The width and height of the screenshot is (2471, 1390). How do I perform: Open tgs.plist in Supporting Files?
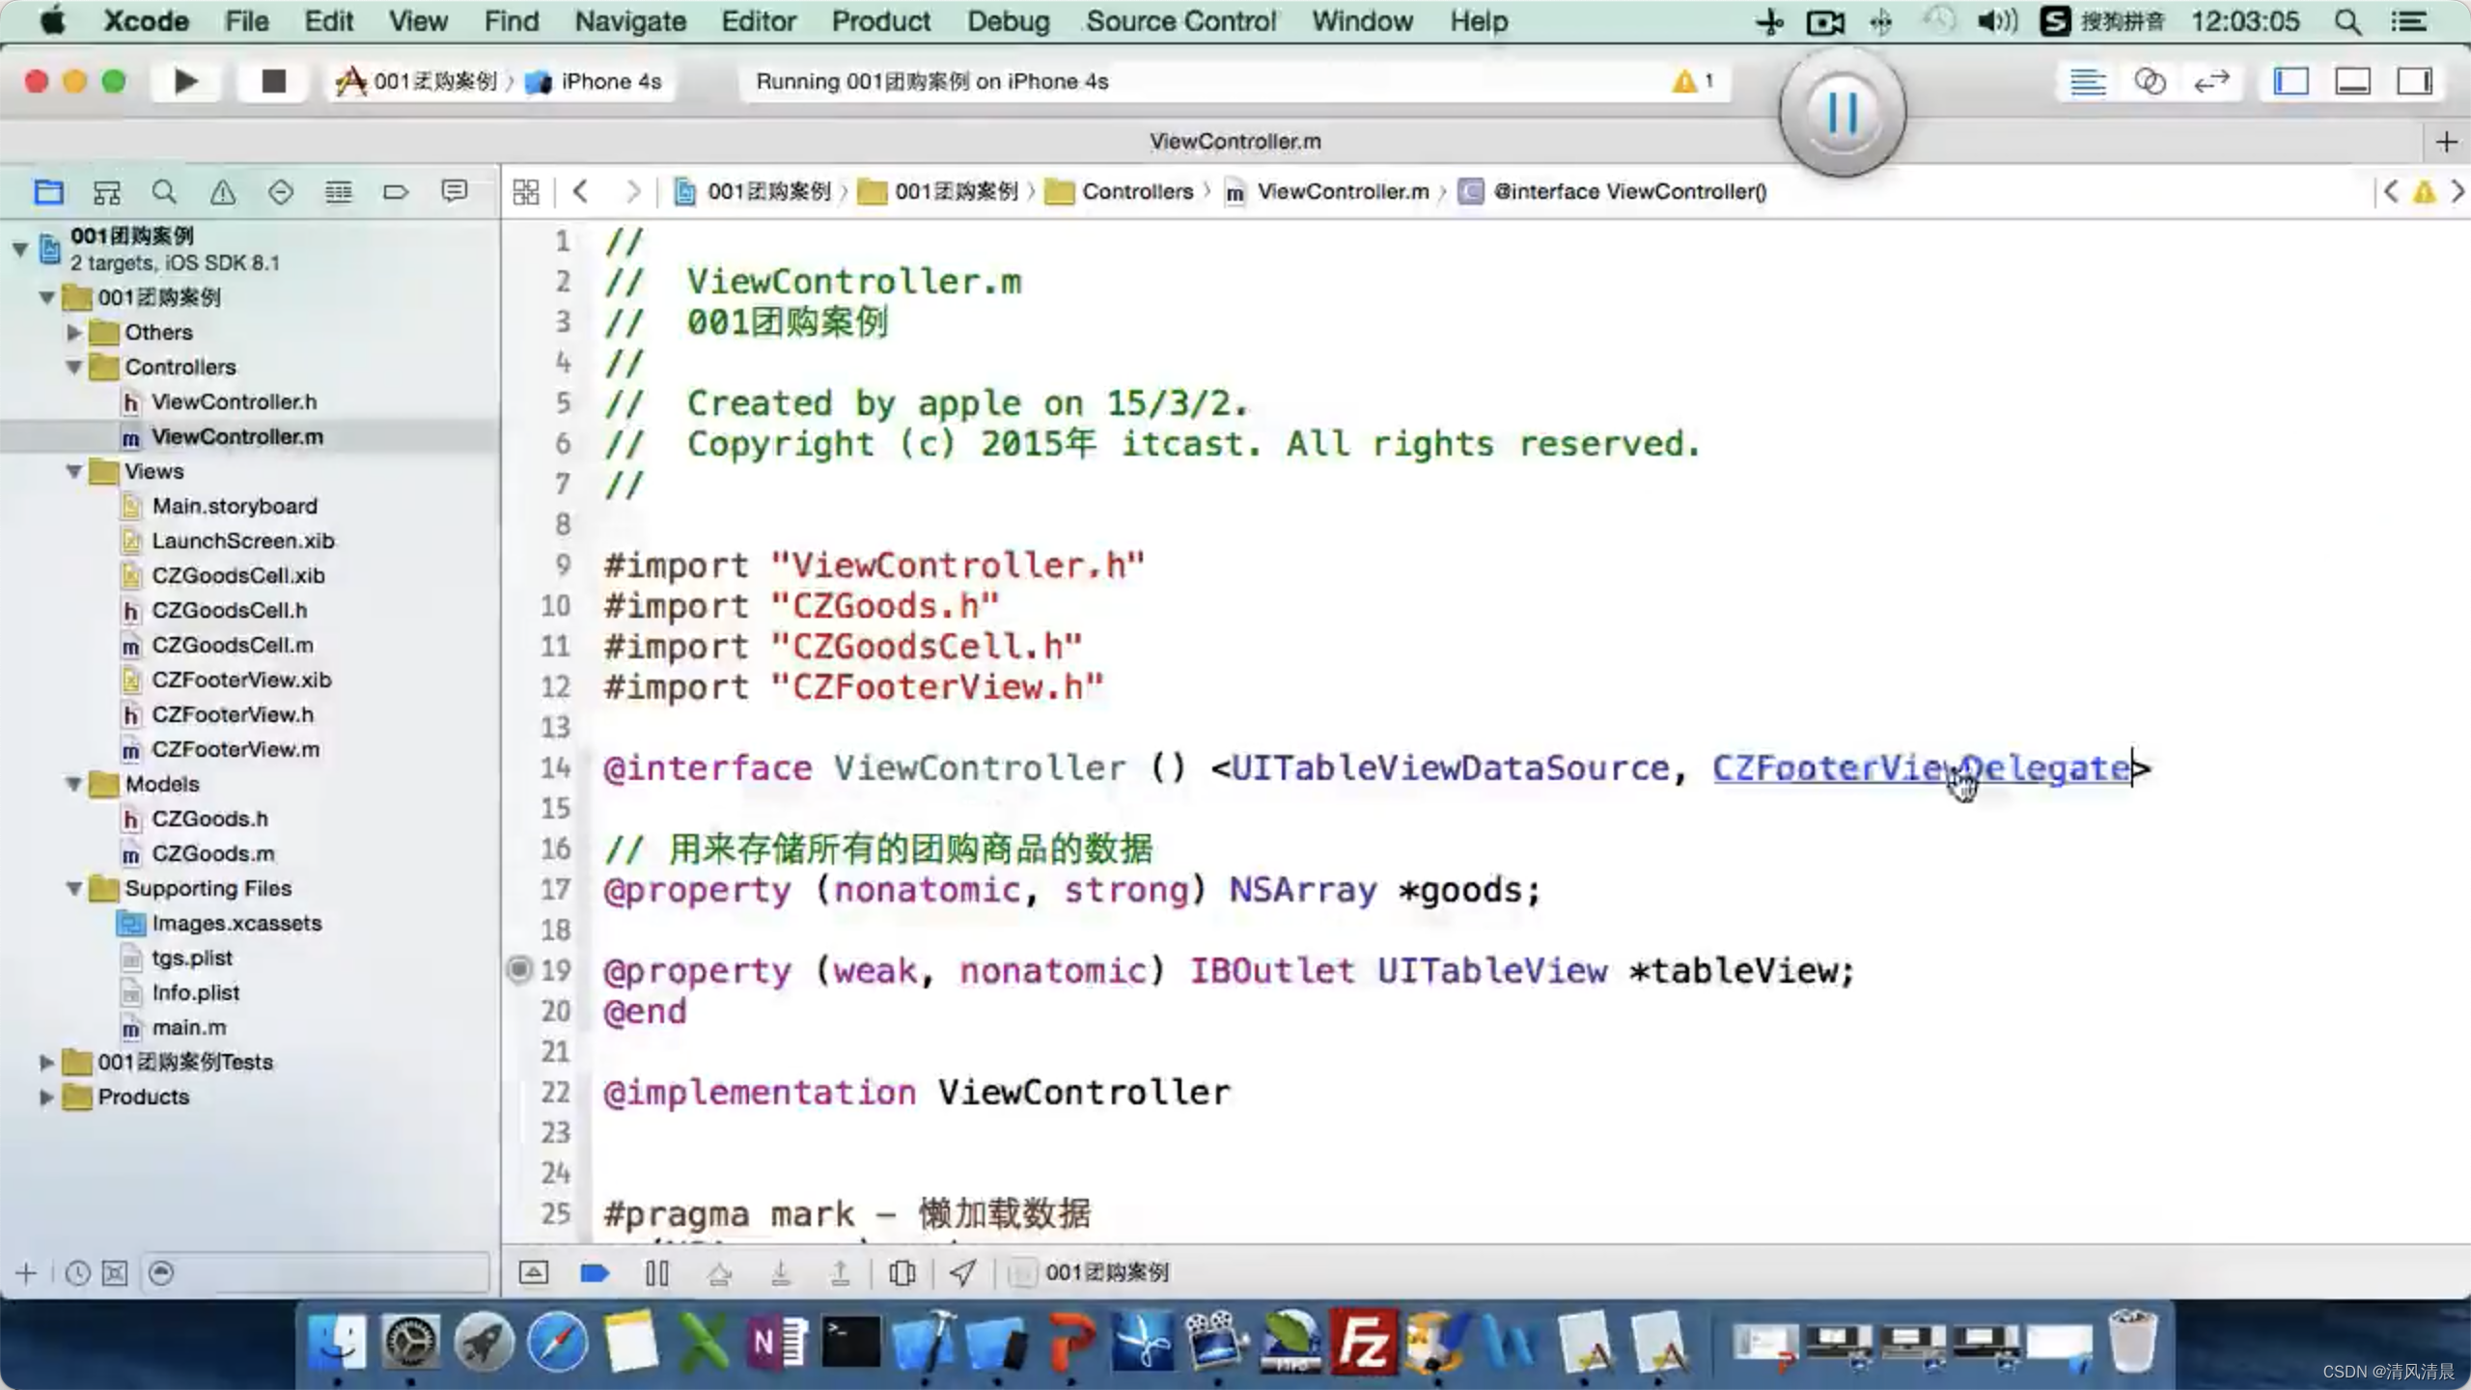click(191, 958)
